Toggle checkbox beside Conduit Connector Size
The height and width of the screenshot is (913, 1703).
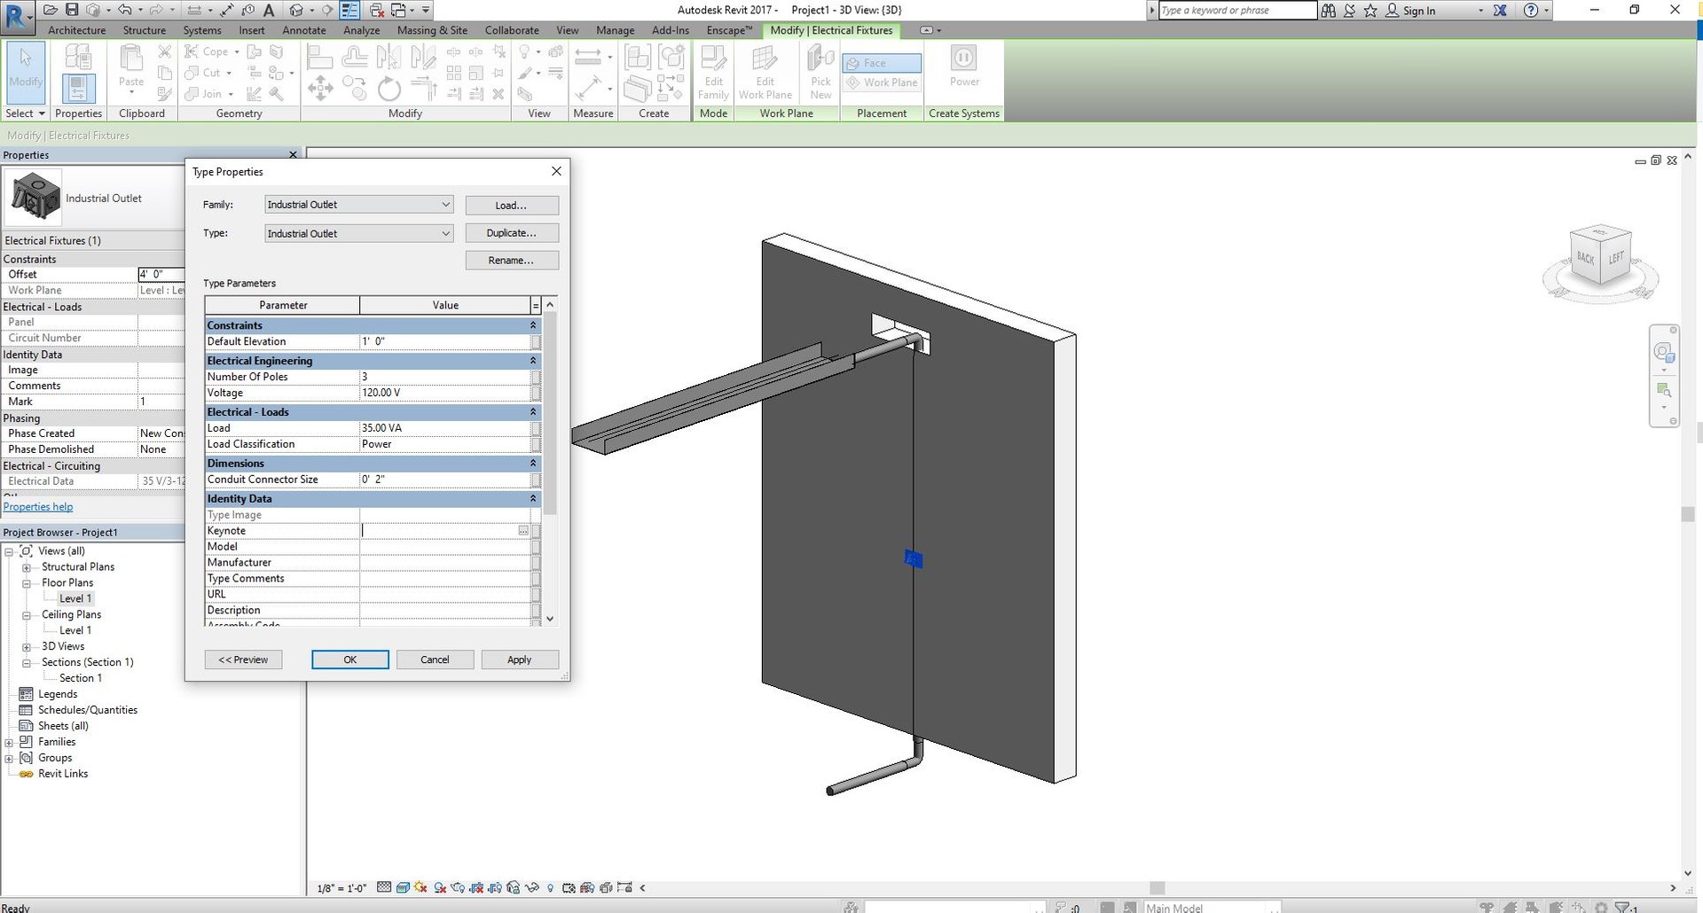(x=536, y=480)
